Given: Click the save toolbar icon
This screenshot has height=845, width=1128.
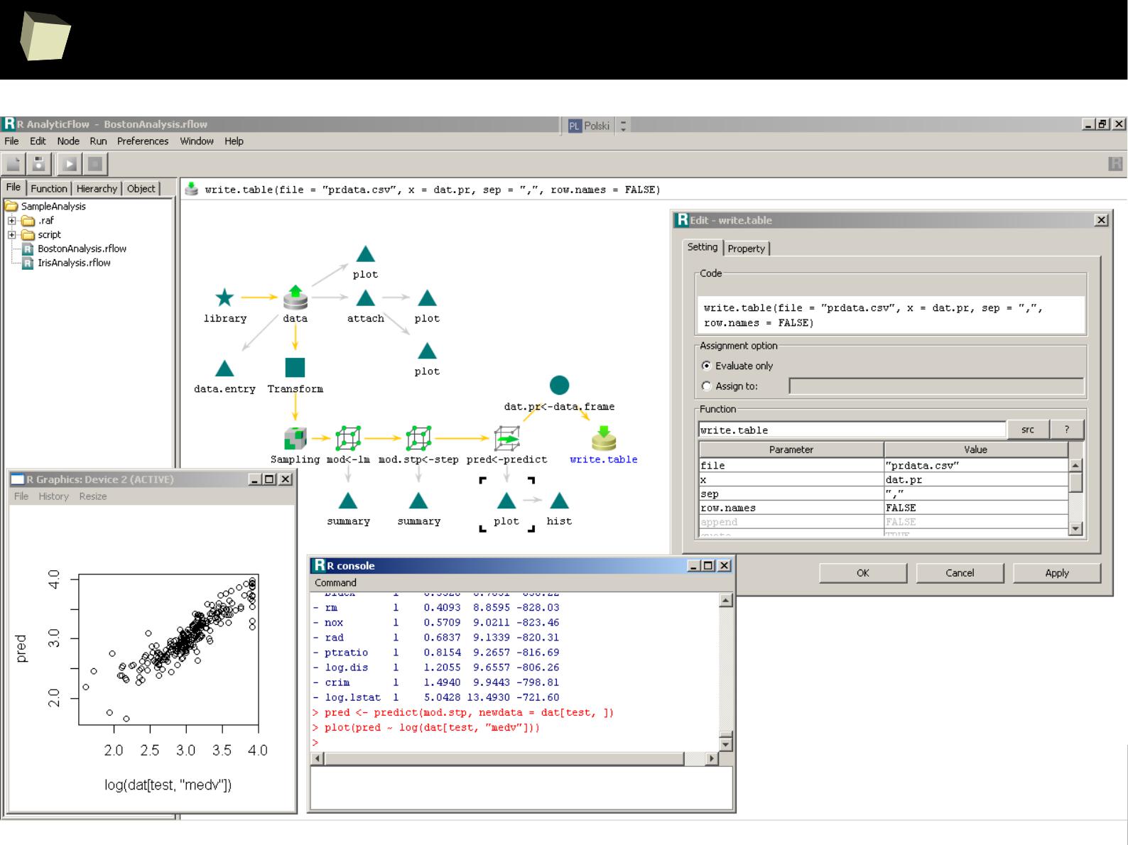Looking at the screenshot, I should pos(39,164).
